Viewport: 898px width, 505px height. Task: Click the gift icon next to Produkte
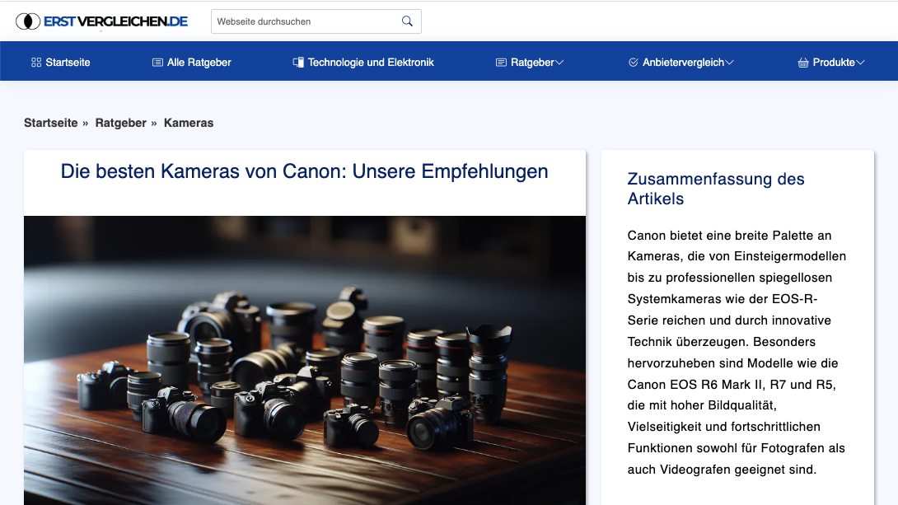(803, 61)
